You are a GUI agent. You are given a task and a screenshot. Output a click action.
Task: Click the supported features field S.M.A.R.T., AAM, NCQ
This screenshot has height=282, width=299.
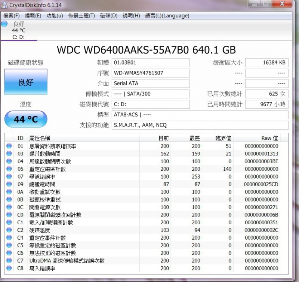pyautogui.click(x=200, y=125)
